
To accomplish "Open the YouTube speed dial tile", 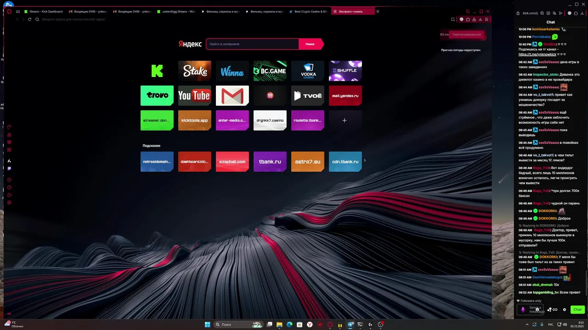I will coord(195,95).
